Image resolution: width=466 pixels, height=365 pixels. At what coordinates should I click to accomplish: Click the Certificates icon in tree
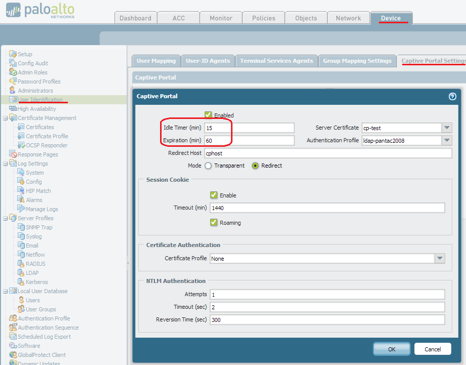(x=21, y=127)
